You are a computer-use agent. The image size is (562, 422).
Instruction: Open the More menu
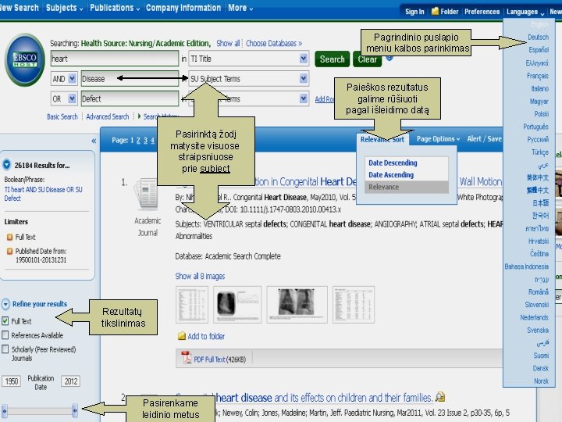pyautogui.click(x=240, y=8)
